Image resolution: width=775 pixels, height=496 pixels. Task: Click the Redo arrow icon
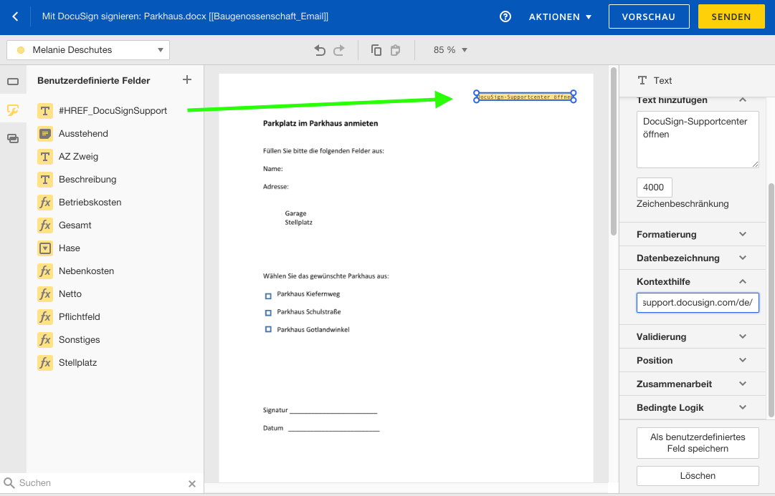coord(338,49)
